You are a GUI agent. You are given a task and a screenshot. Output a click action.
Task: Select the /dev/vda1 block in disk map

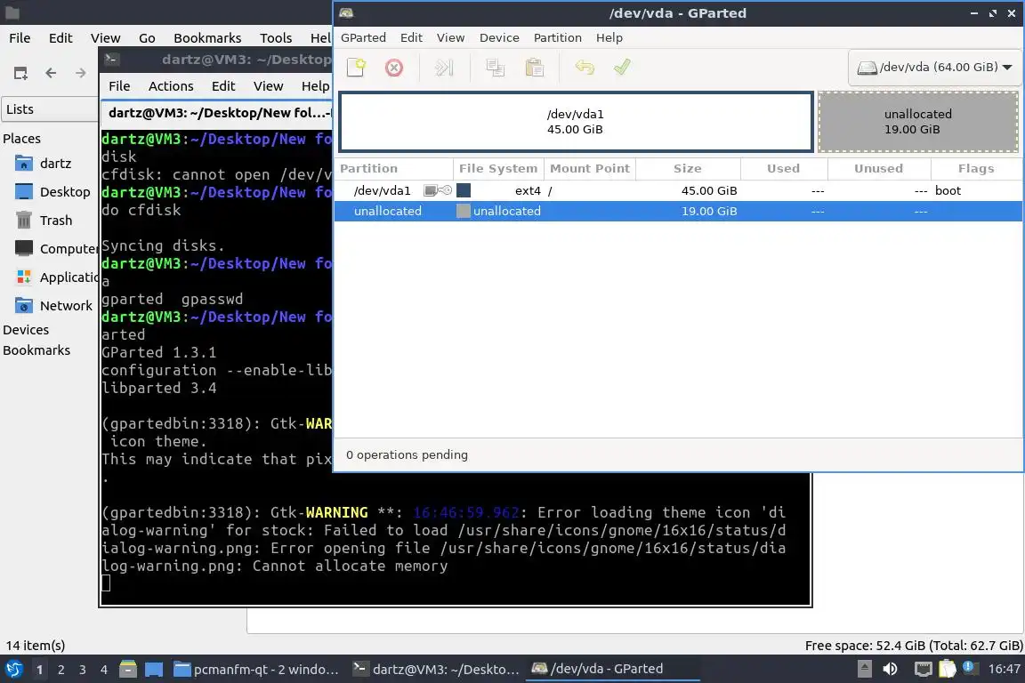[x=576, y=122]
